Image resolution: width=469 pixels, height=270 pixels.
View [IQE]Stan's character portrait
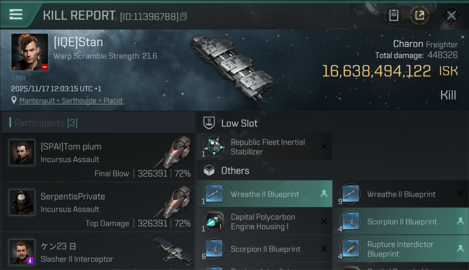[x=30, y=52]
